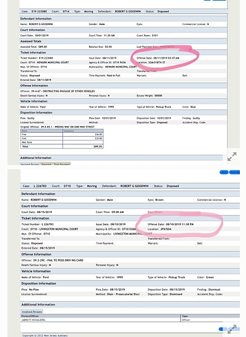Click balance due '$0.00'
This screenshot has width=246, height=337.
click(108, 47)
